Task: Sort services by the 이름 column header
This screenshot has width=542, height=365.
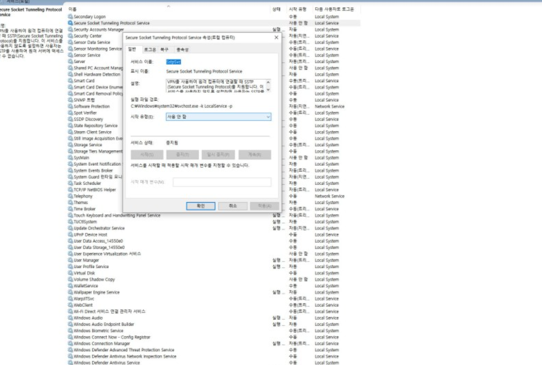Action: [x=168, y=9]
